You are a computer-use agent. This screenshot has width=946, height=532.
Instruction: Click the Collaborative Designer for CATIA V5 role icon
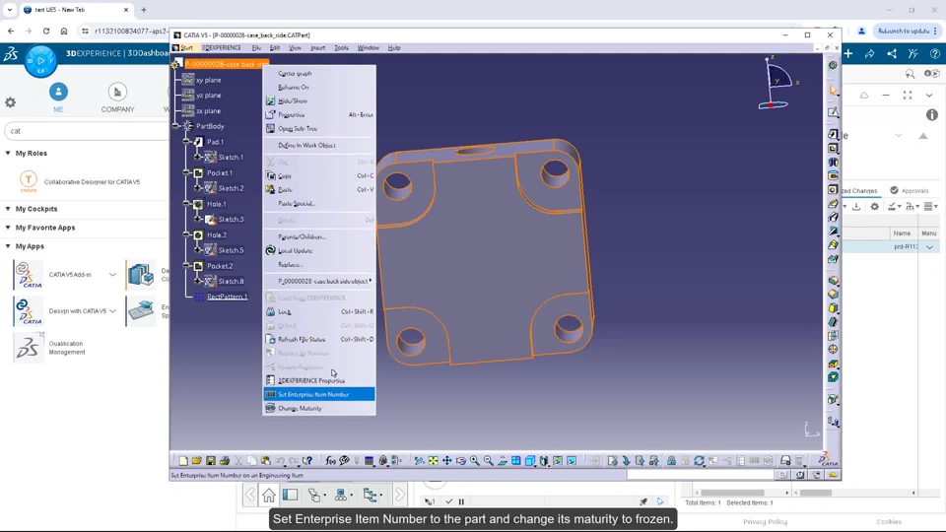[29, 181]
